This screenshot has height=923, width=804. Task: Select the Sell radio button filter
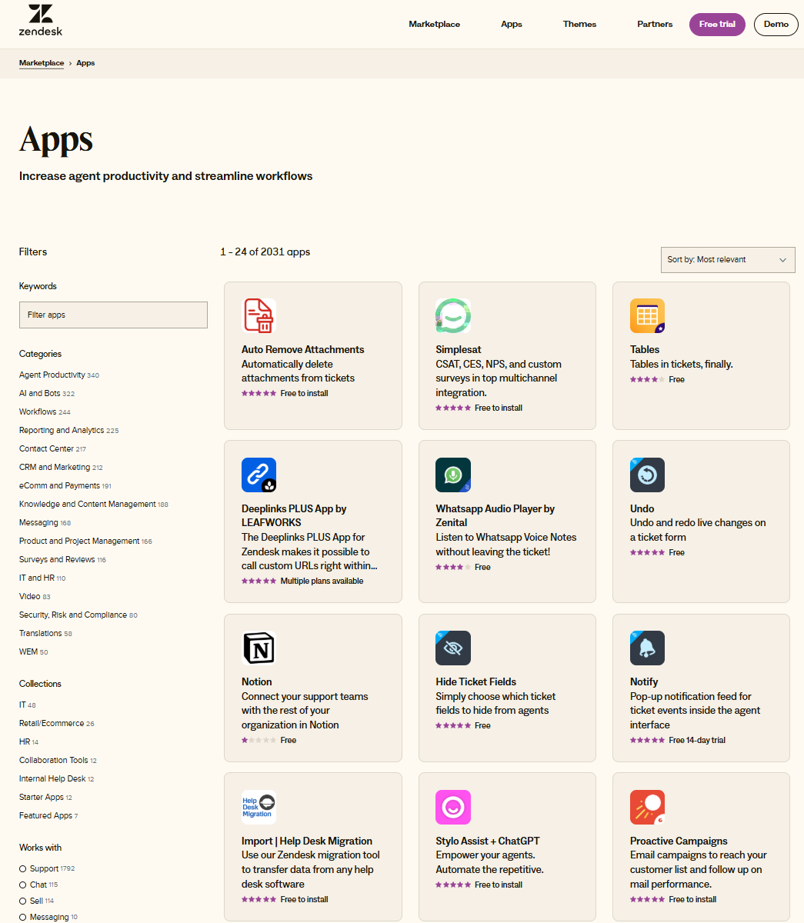23,901
